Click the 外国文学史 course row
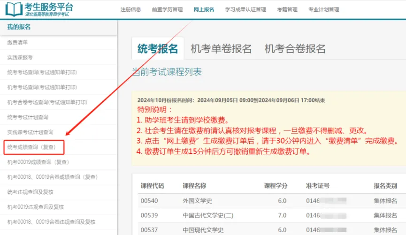406x235 pixels. pos(197,201)
